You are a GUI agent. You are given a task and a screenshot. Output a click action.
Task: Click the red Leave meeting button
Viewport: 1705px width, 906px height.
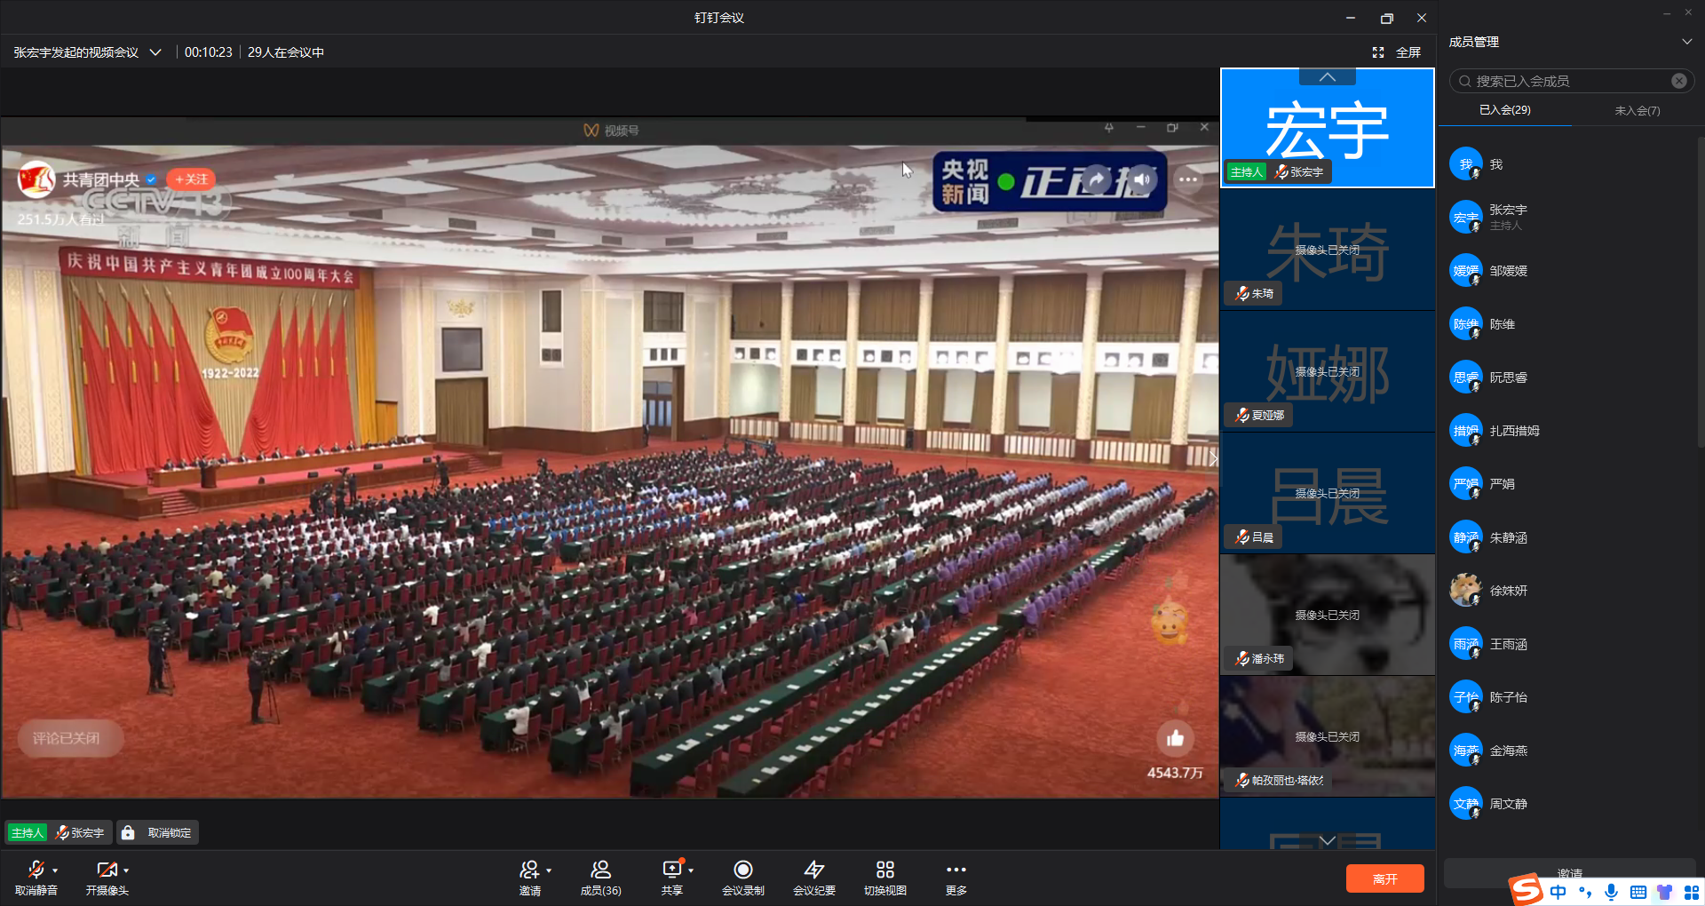[x=1384, y=878]
